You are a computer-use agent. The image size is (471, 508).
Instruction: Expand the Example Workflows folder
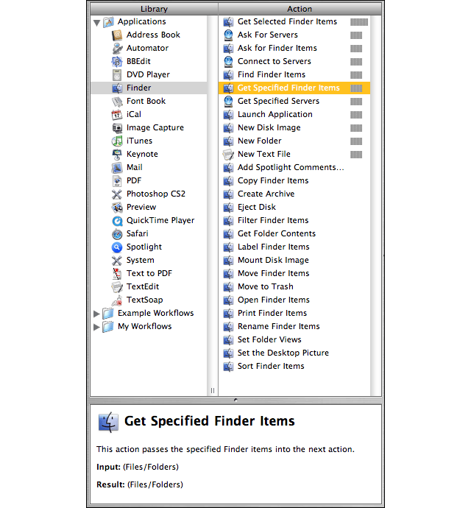click(96, 314)
